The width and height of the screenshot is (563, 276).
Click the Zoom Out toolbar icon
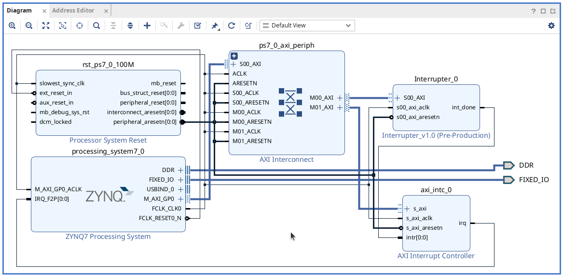click(x=29, y=26)
